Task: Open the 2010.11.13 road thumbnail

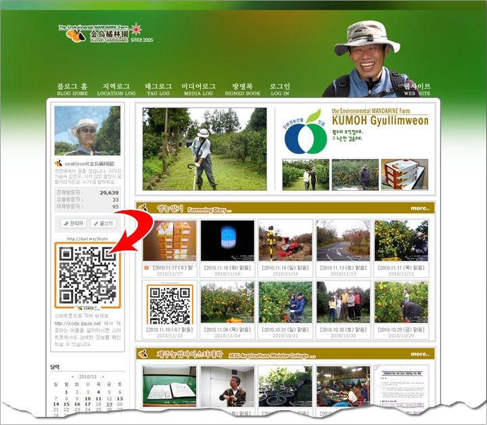Action: point(343,241)
